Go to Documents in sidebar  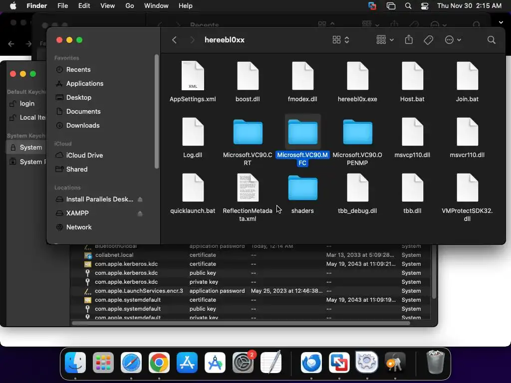[x=83, y=111]
